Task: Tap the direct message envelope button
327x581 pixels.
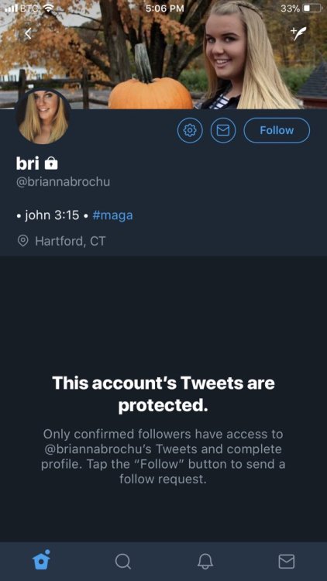Action: pos(223,130)
